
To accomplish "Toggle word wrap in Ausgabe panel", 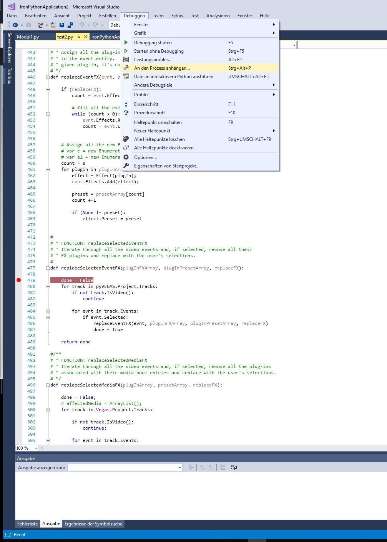I will point(234,467).
